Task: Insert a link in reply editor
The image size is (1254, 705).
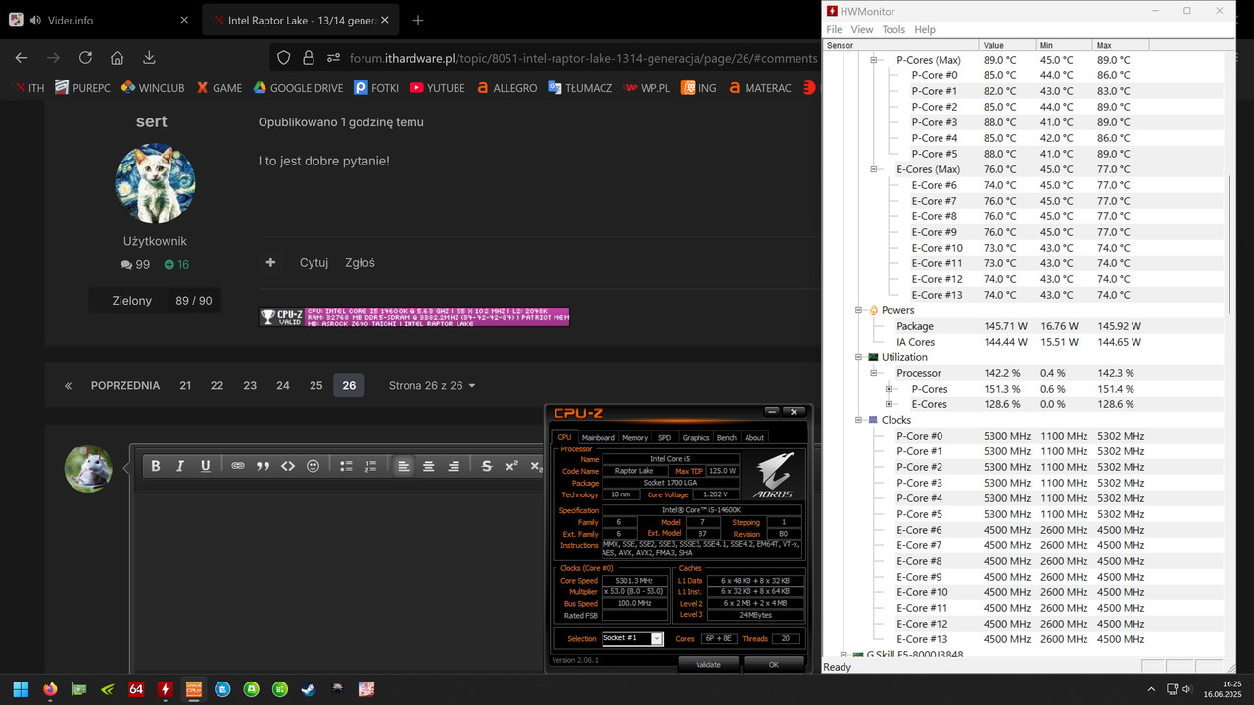Action: [238, 466]
